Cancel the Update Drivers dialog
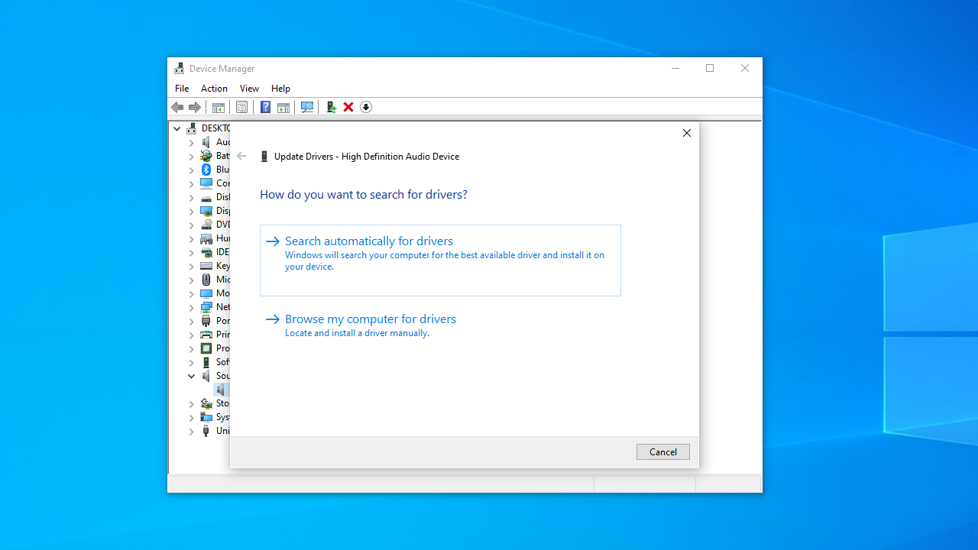Viewport: 978px width, 550px height. (x=663, y=451)
